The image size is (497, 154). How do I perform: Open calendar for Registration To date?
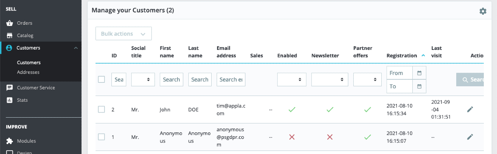419,86
